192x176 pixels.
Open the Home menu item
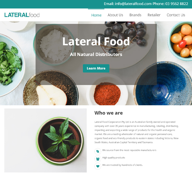96,15
